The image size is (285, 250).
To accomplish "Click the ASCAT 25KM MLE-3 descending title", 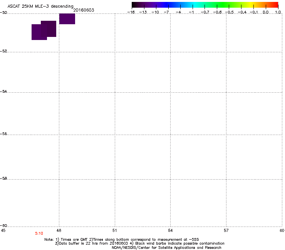I will coord(40,6).
